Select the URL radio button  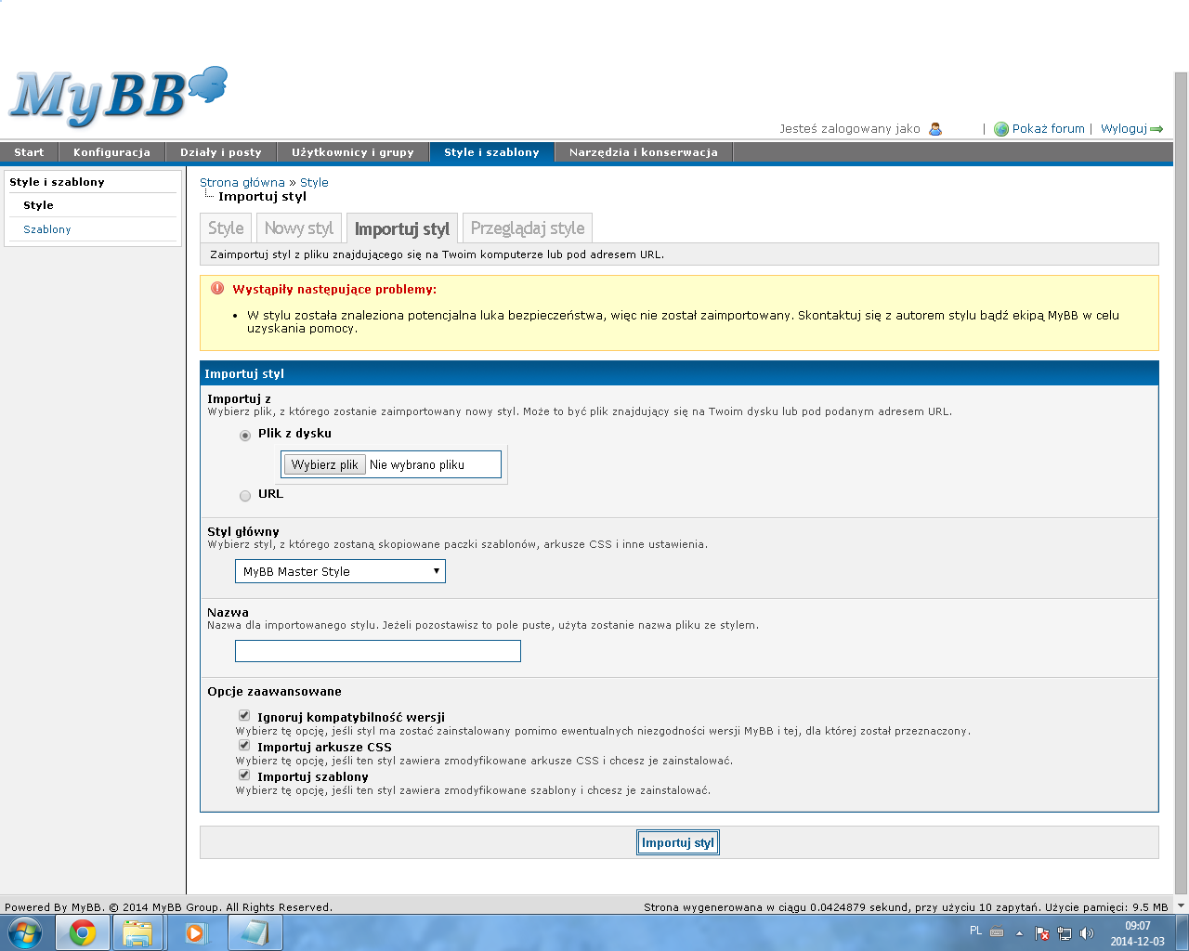point(245,495)
